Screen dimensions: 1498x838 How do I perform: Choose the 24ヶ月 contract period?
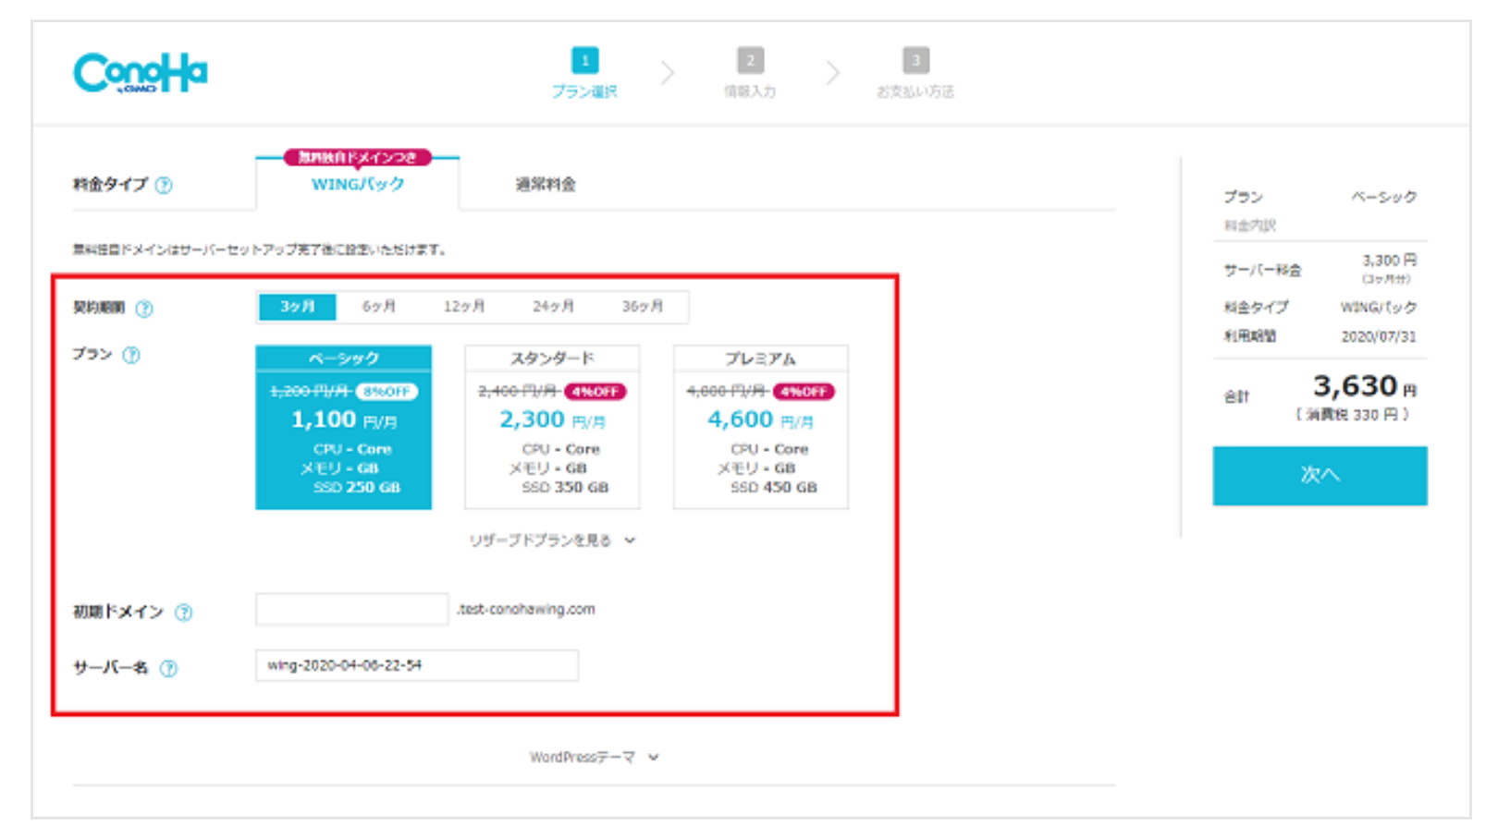point(553,307)
